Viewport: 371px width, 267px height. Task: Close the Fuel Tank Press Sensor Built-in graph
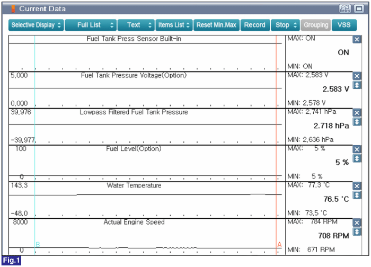click(357, 39)
